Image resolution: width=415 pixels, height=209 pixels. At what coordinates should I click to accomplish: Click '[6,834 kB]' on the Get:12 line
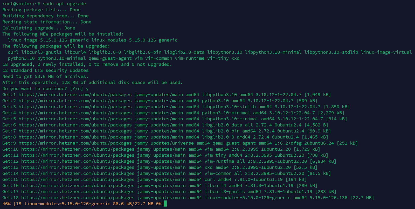pos(323,161)
